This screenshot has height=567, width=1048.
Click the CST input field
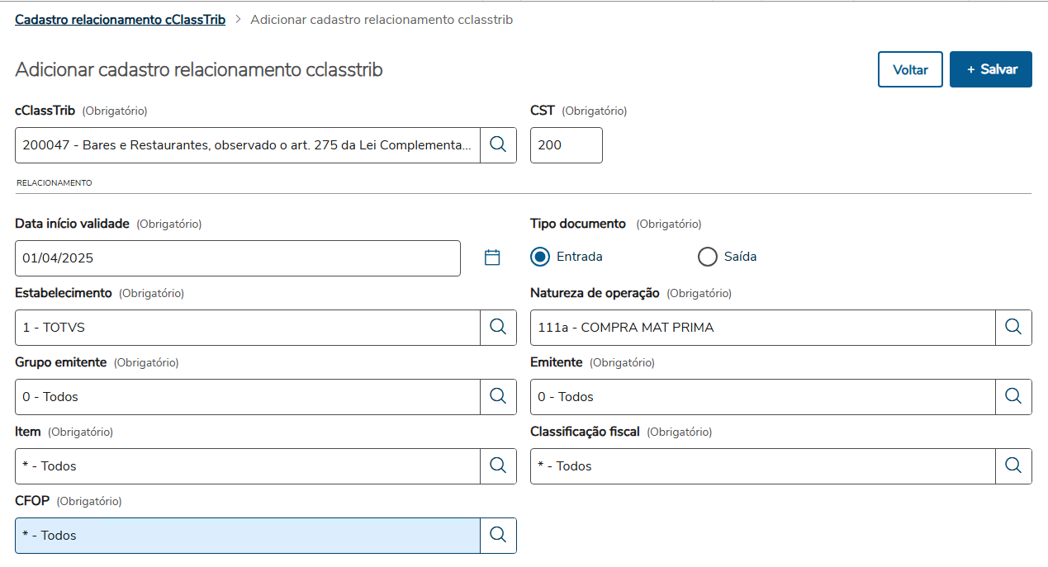click(566, 145)
